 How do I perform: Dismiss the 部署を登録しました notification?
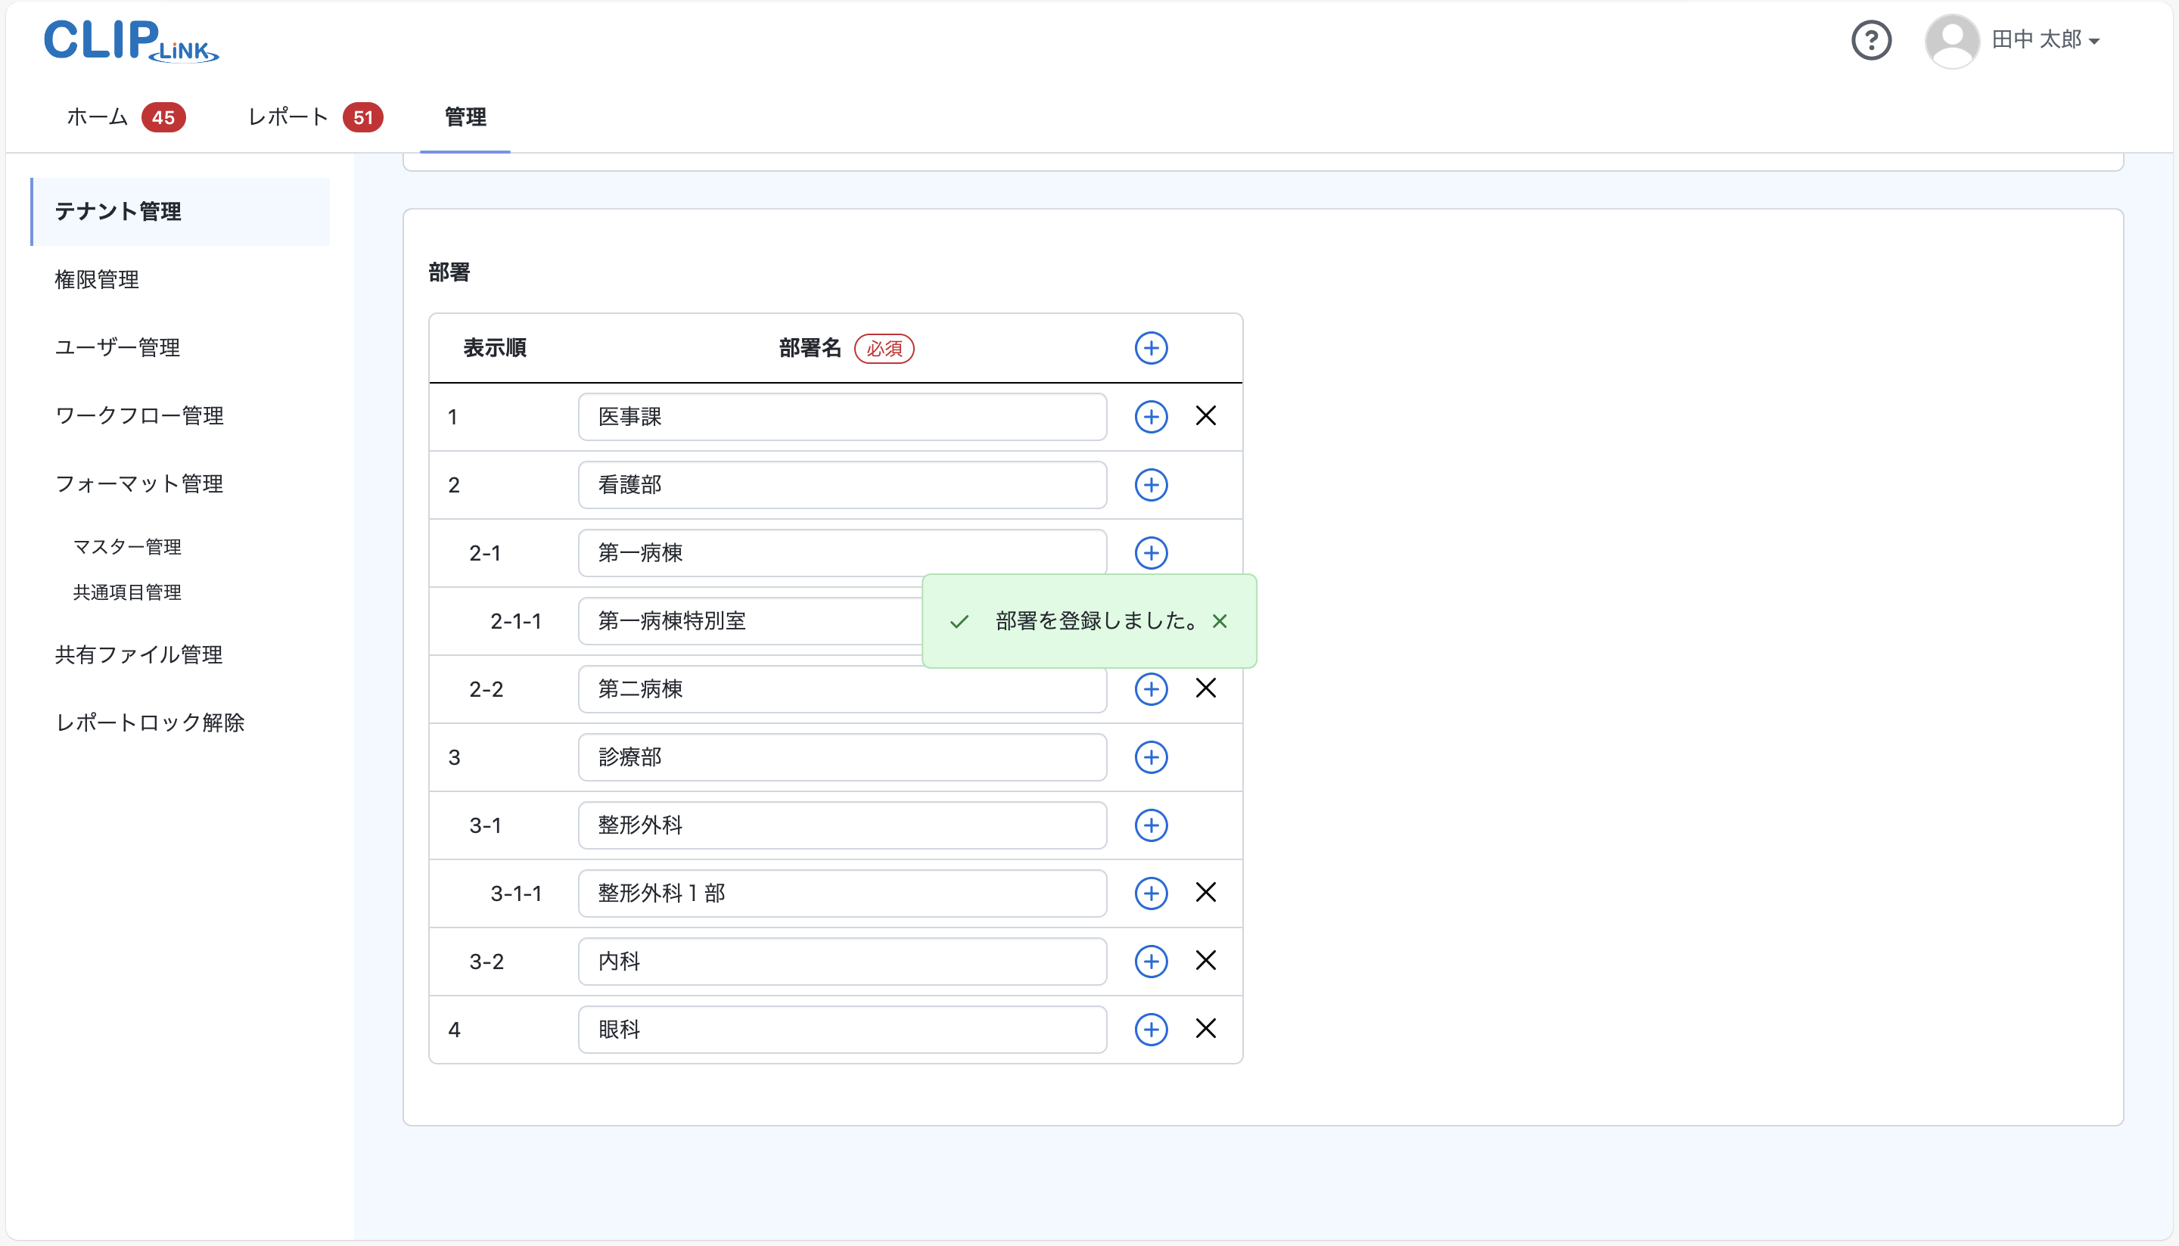[x=1220, y=621]
